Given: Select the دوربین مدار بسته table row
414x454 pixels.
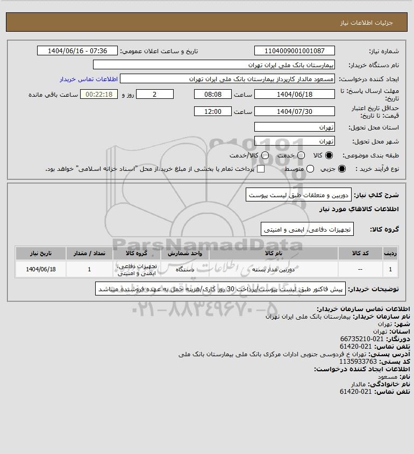Looking at the screenshot, I should coord(206,269).
